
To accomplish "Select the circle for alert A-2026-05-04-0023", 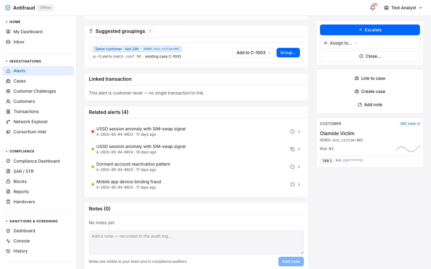I will pos(292,132).
